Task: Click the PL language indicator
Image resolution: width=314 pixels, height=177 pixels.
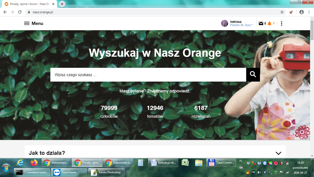Action: click(x=241, y=161)
